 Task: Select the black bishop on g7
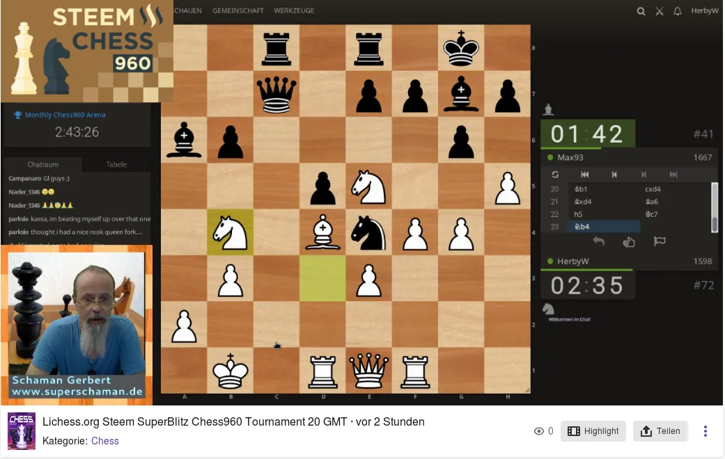pyautogui.click(x=462, y=94)
